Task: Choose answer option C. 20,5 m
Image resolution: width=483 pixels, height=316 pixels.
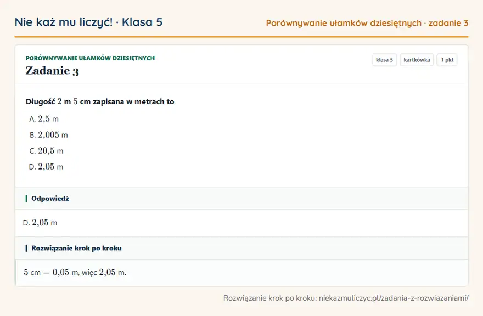Action: point(46,151)
